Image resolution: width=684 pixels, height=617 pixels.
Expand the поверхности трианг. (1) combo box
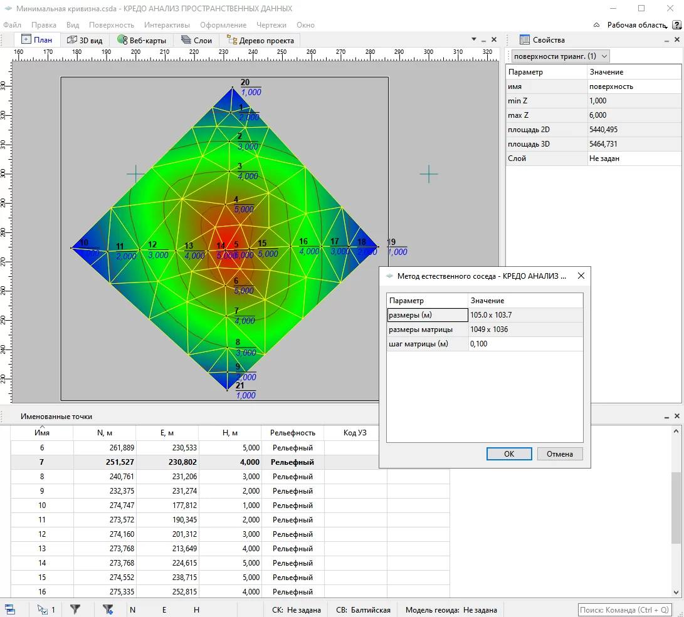(x=560, y=56)
